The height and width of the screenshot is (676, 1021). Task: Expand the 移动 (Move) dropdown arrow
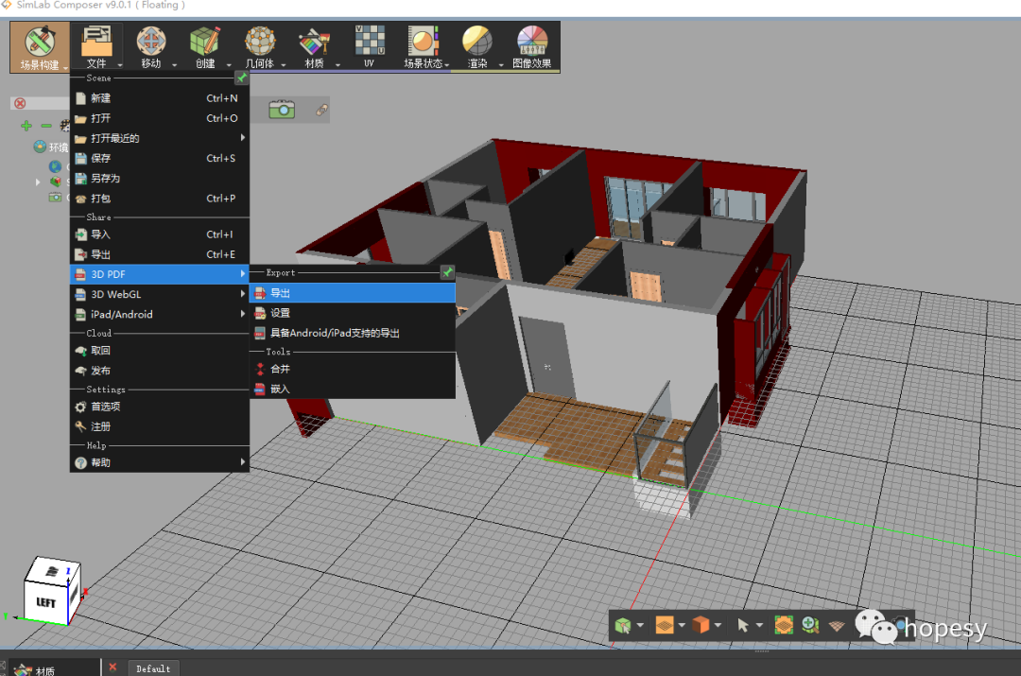point(175,65)
